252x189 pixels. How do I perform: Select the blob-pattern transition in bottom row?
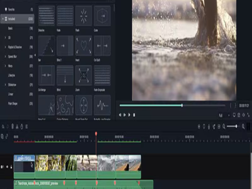pos(65,105)
